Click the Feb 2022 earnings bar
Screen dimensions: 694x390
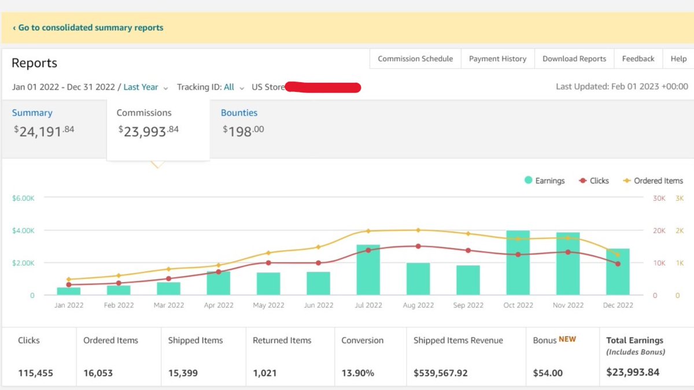point(119,290)
